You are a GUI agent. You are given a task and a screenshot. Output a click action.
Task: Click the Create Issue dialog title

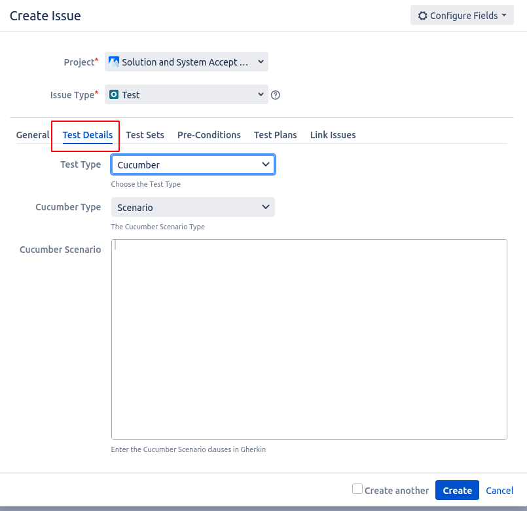(45, 16)
